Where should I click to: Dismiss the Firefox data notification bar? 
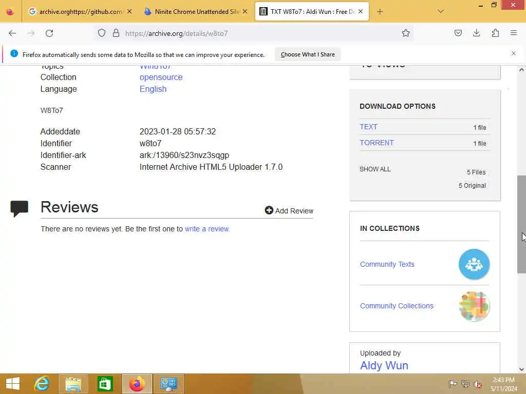point(514,53)
